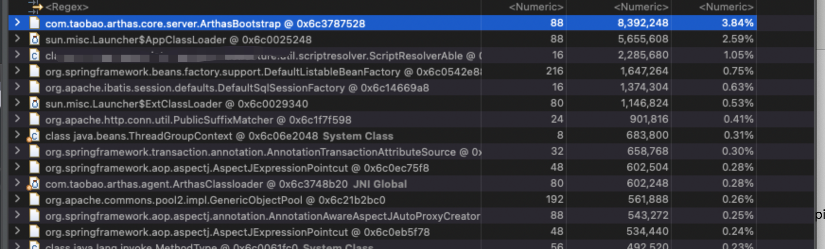Click the DefaultListableBeanFactory object icon
This screenshot has width=825, height=249.
(34, 71)
